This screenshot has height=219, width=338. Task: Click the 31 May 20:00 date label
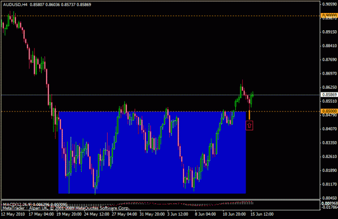coord(152,214)
